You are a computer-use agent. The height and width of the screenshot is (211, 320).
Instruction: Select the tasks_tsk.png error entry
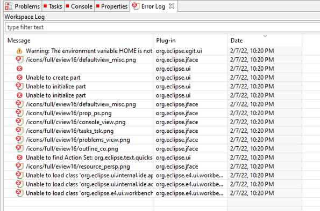69,131
